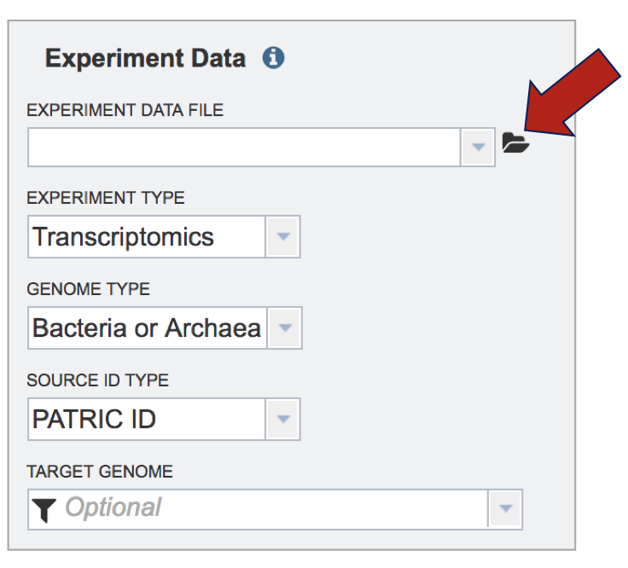The height and width of the screenshot is (568, 628).
Task: Click the EXPERIMENT DATA FILE label
Action: point(125,110)
